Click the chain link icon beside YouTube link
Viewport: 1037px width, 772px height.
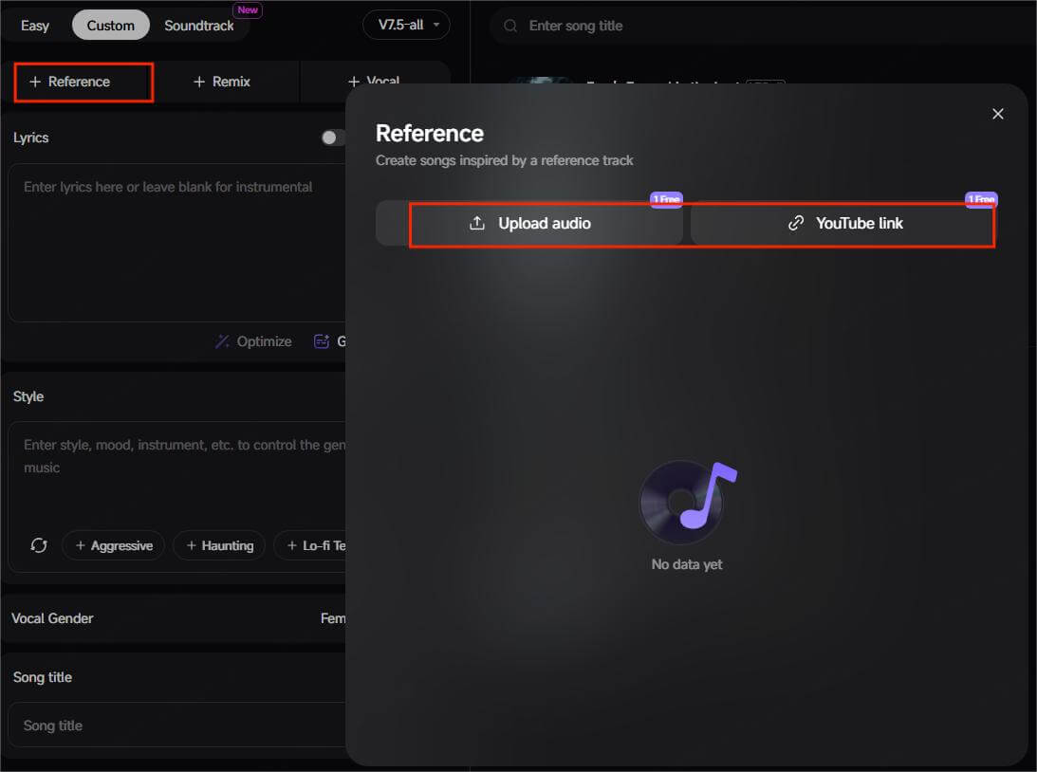[x=796, y=224]
